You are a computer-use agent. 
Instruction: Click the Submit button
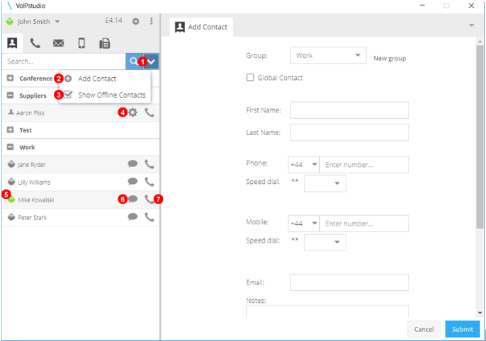pyautogui.click(x=462, y=329)
